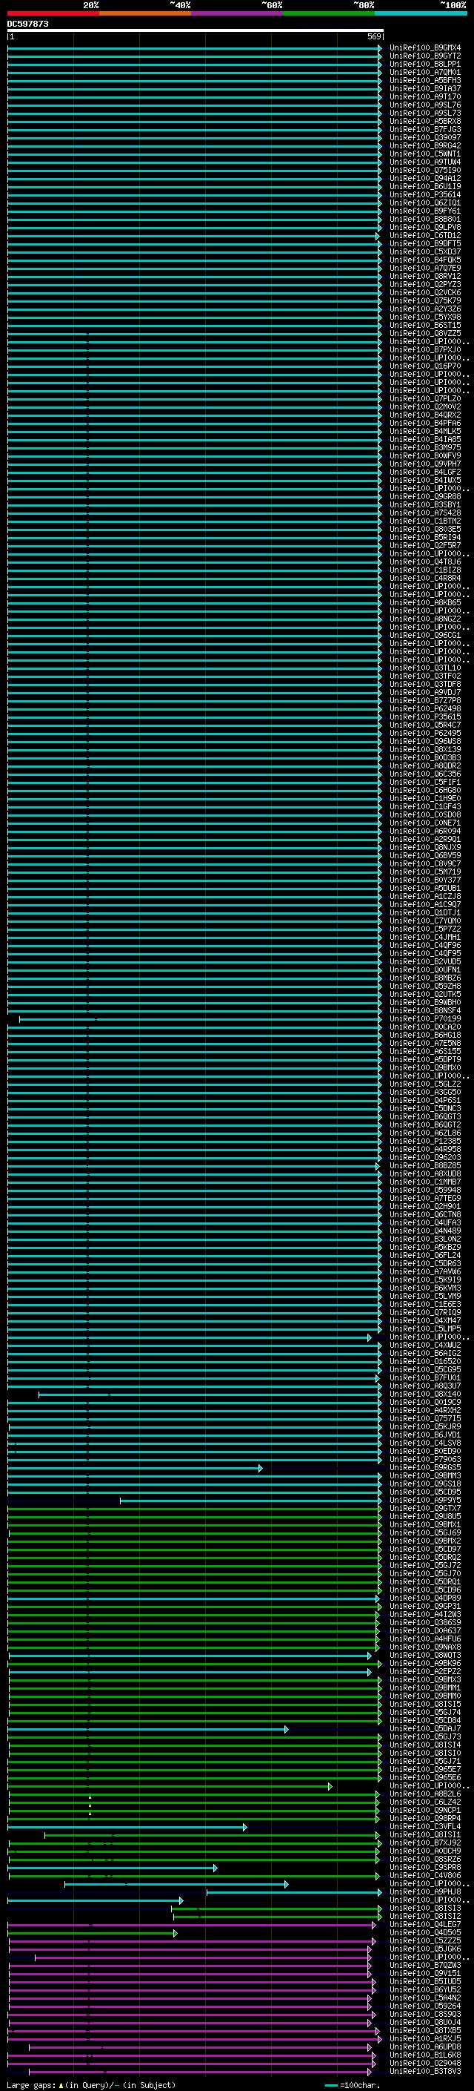Select the UniRef100_C4V806 label
This screenshot has width=474, height=2091.
tap(424, 1876)
